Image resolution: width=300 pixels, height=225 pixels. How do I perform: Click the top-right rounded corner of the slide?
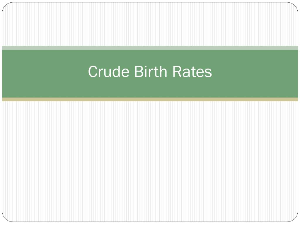coord(295,6)
